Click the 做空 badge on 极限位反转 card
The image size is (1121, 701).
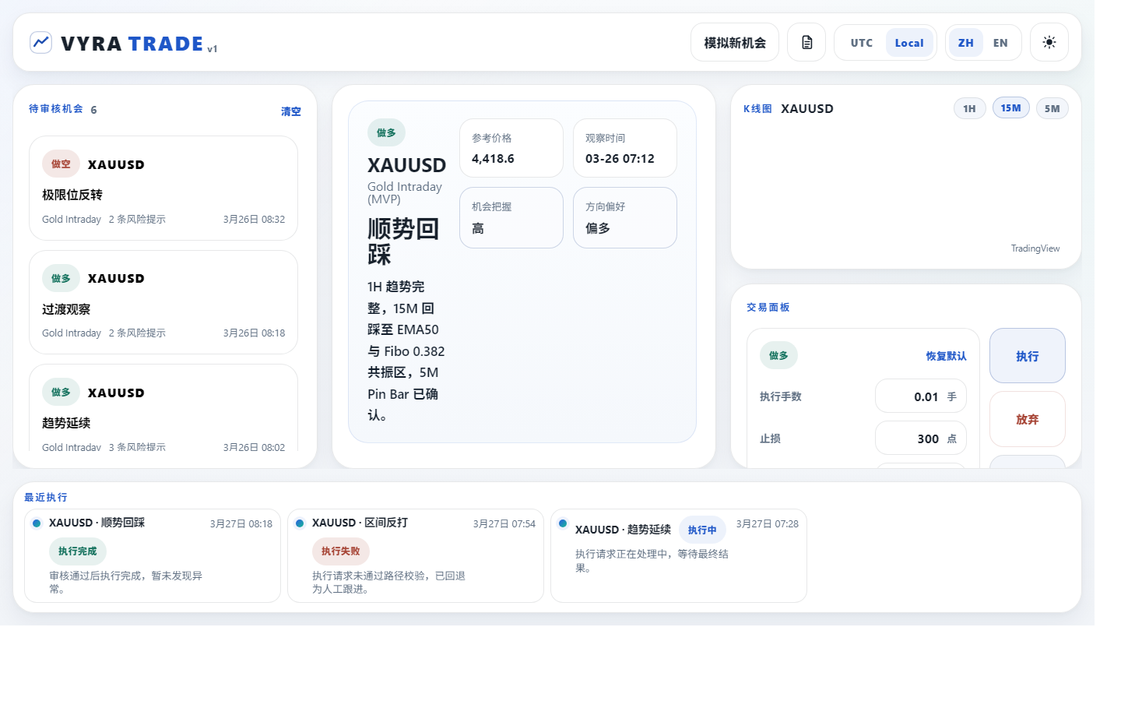(61, 164)
